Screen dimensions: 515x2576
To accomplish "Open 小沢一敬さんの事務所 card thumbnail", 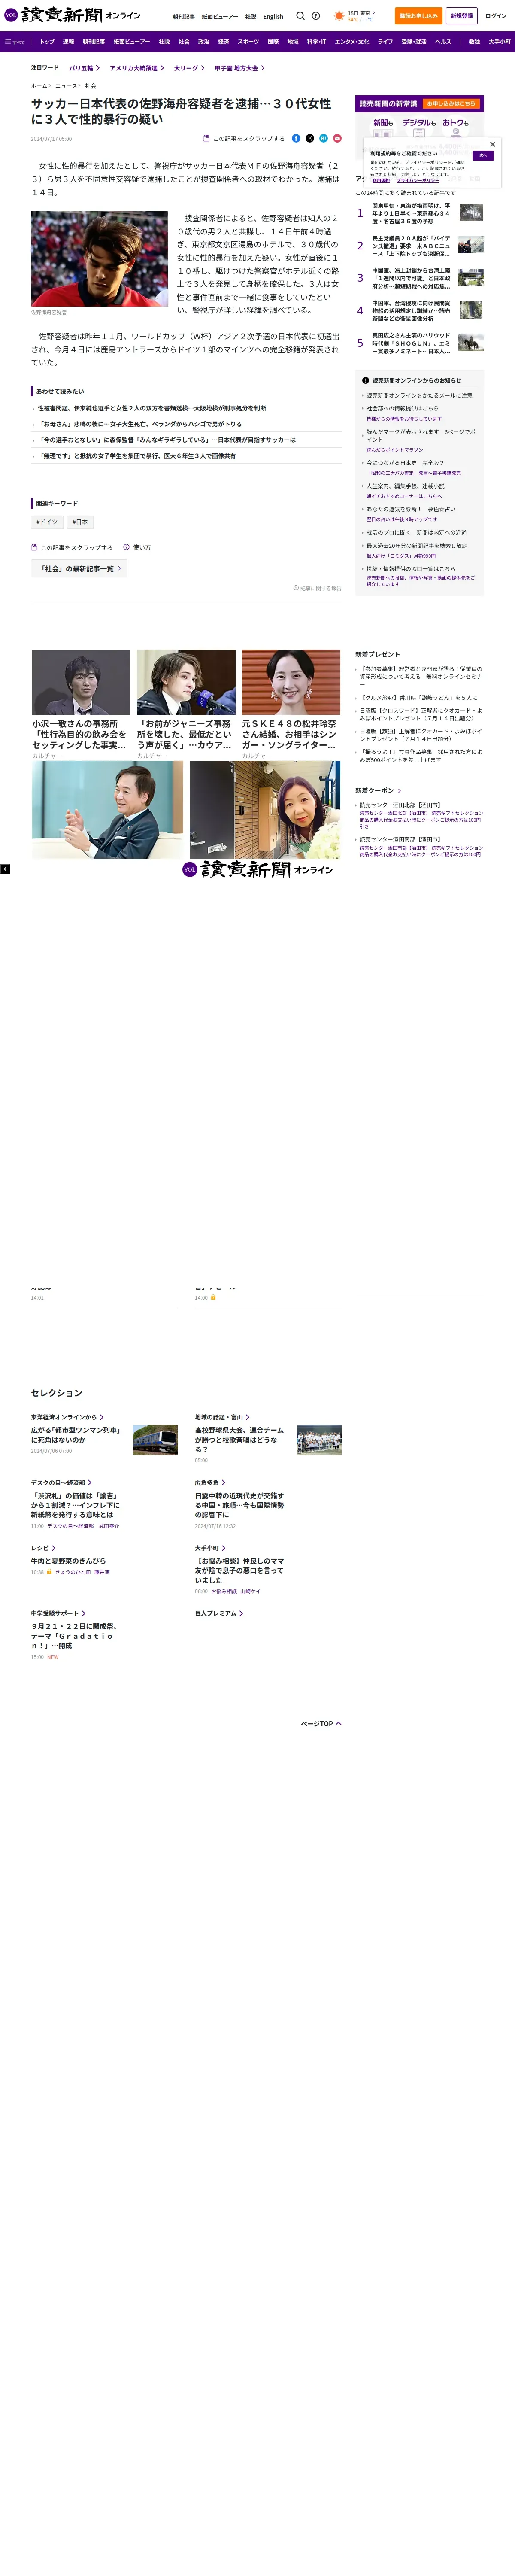I will (x=81, y=682).
